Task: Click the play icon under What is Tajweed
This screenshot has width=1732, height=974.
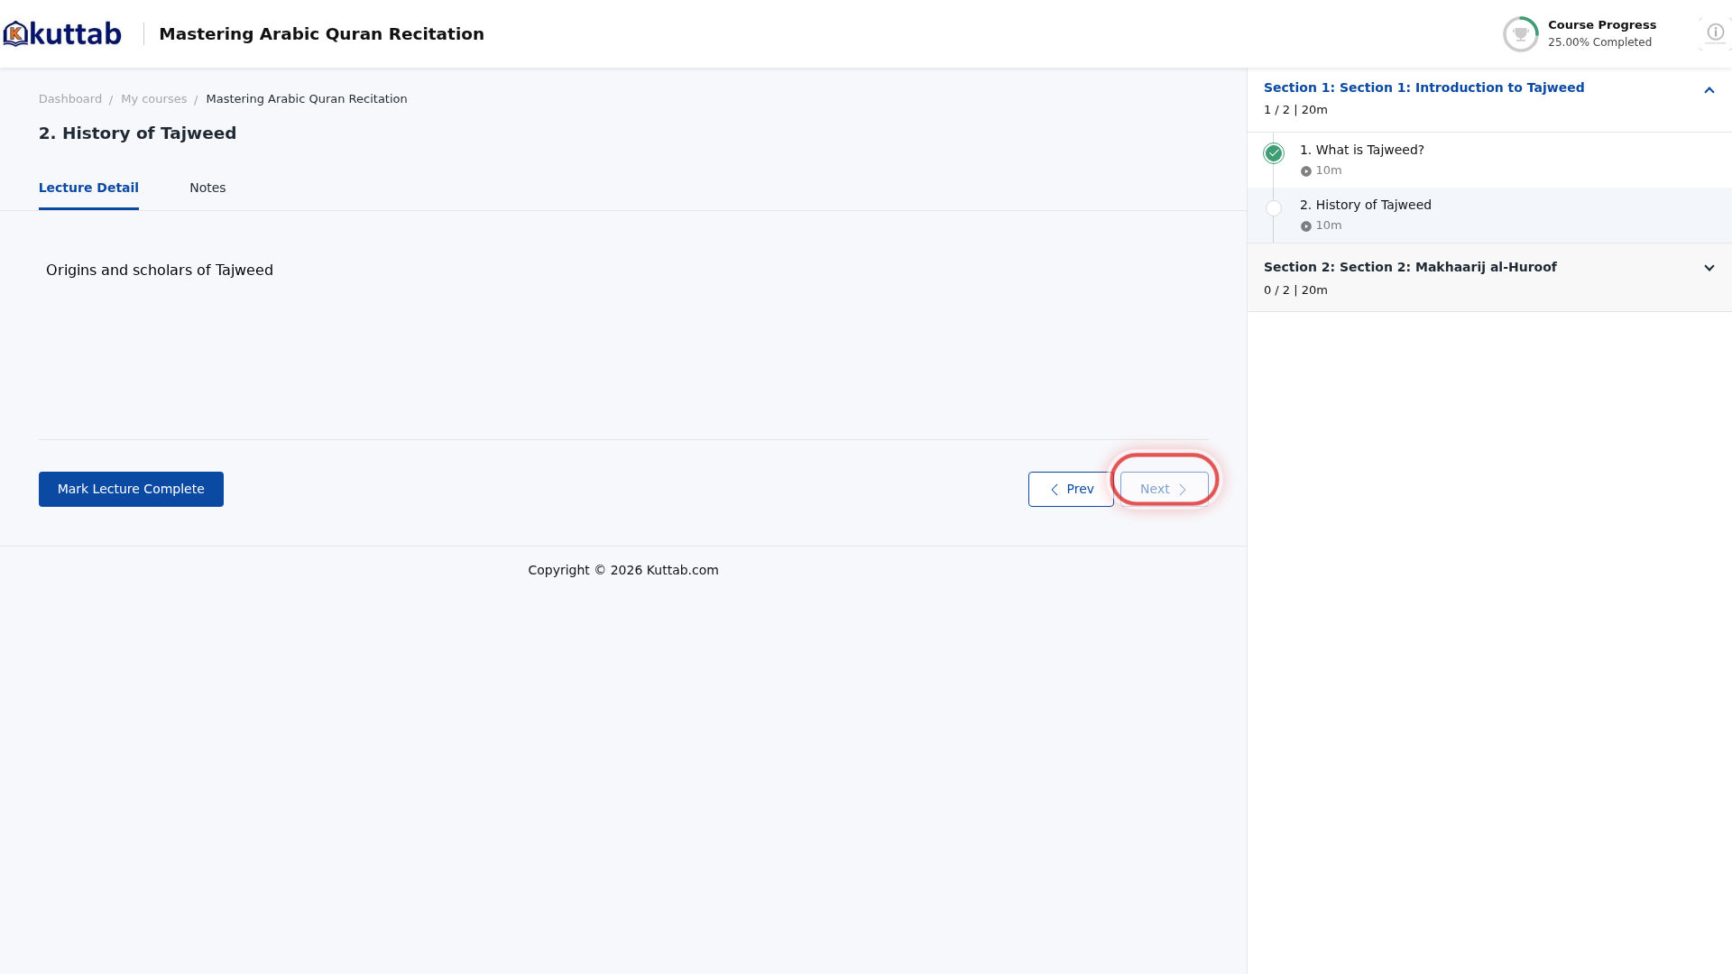Action: coord(1305,171)
